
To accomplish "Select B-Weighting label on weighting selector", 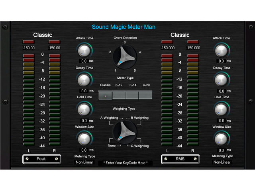I will (140, 118).
